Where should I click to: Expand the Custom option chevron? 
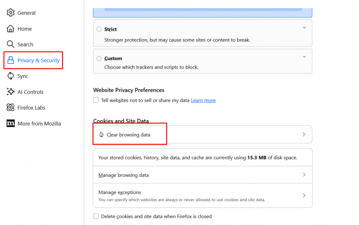(304, 57)
